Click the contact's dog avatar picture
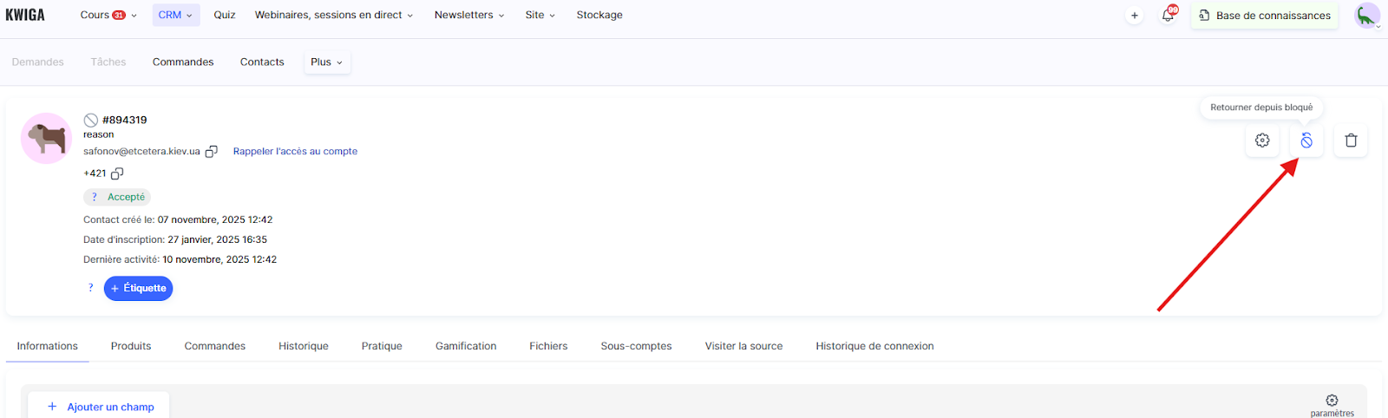 click(x=46, y=139)
